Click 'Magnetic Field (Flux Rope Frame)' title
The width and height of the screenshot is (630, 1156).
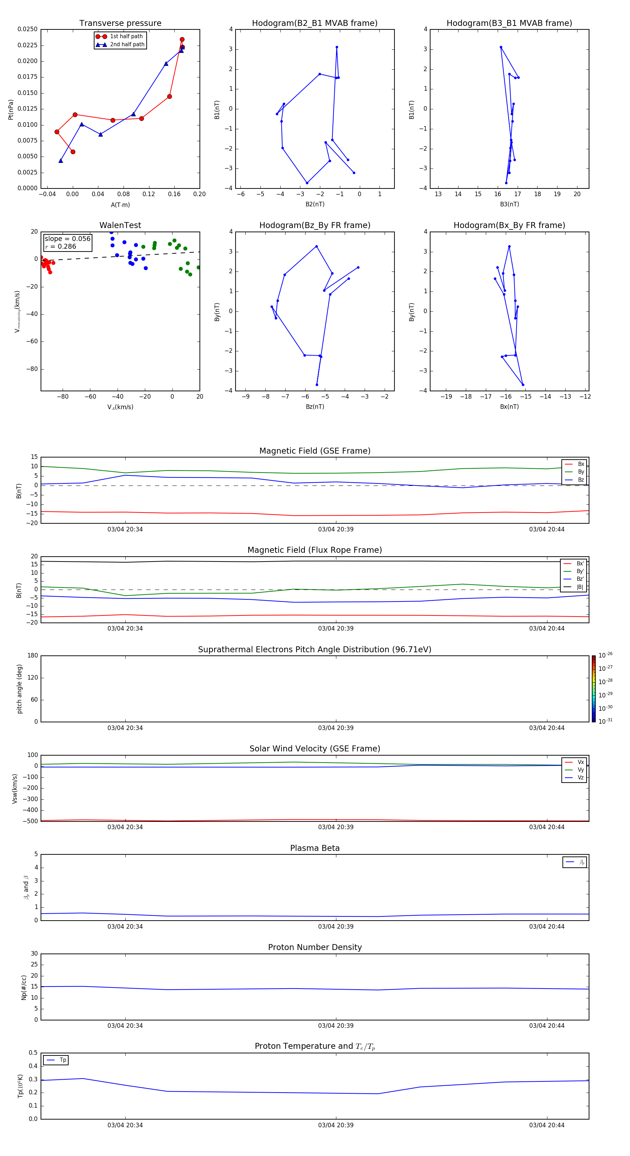point(315,550)
